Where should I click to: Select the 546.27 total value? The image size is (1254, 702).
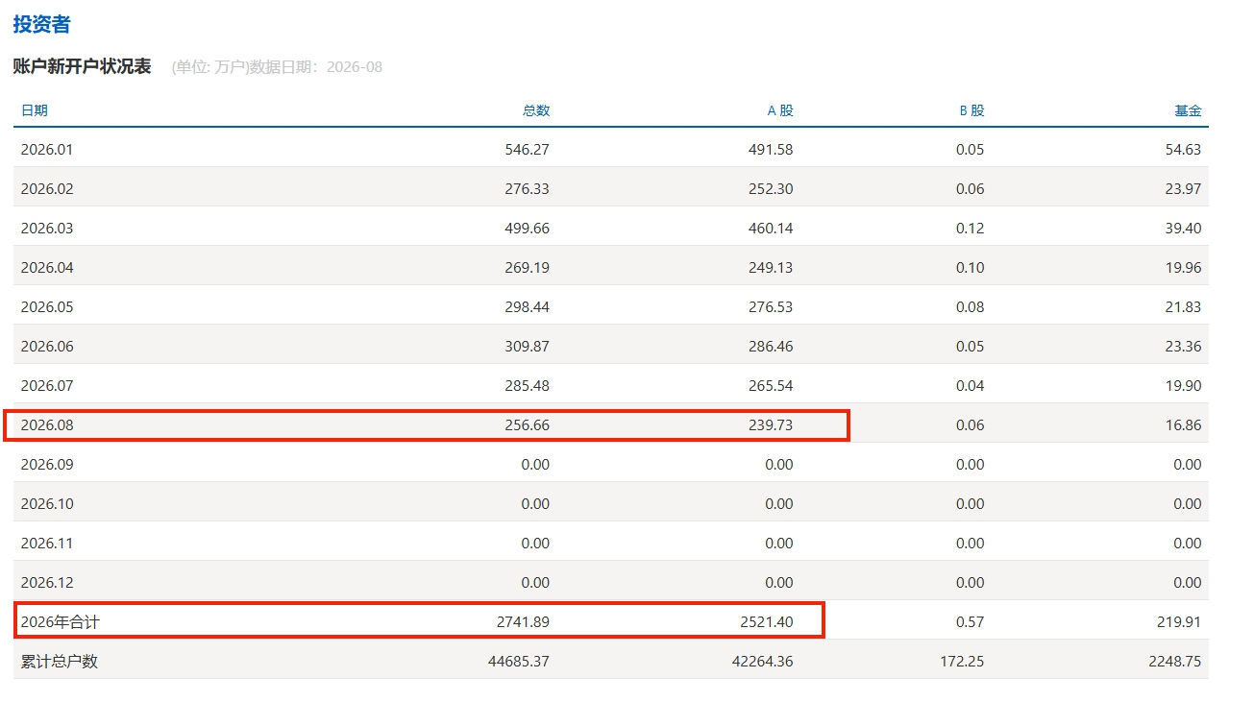pyautogui.click(x=527, y=150)
